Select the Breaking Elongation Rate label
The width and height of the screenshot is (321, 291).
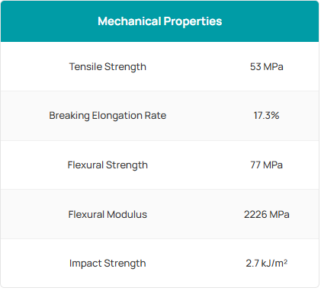click(x=108, y=116)
